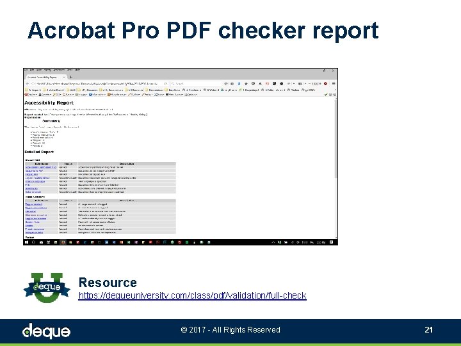Open the dequeuniversity.com full-check resource link
The image size is (461, 346).
pyautogui.click(x=192, y=295)
